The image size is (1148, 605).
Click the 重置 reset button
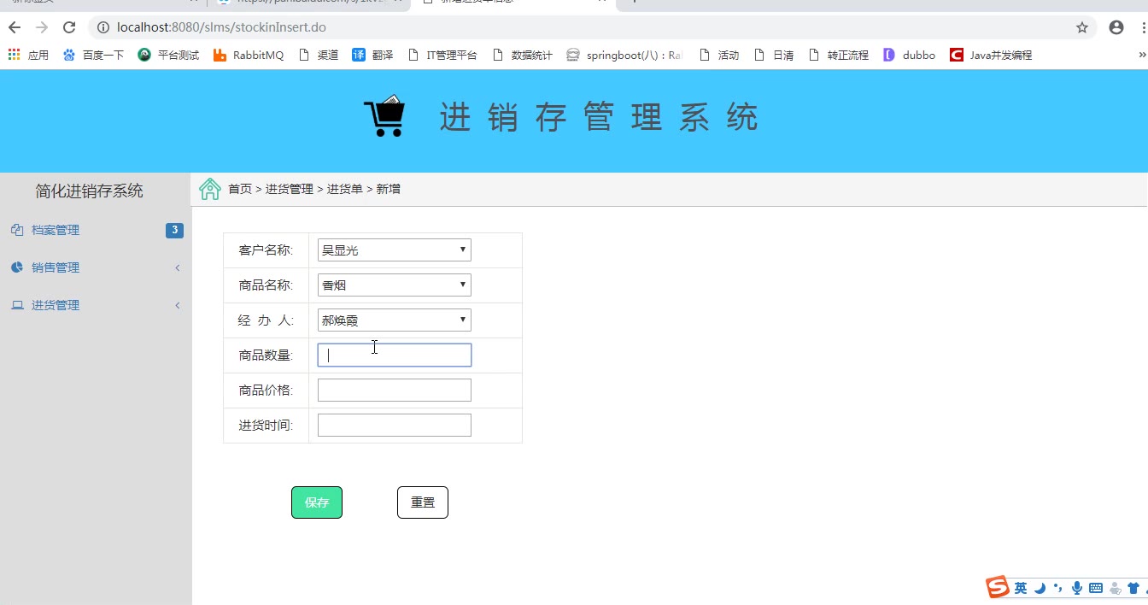[423, 502]
